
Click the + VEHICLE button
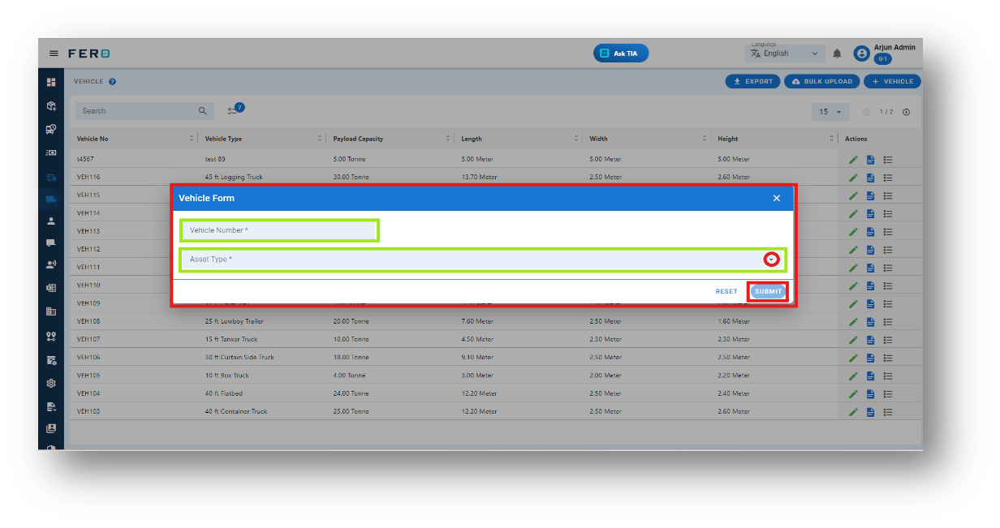pos(892,82)
